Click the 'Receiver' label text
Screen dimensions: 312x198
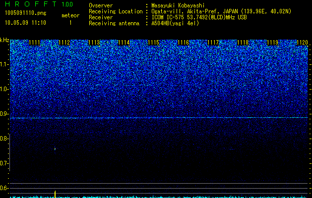click(x=101, y=17)
